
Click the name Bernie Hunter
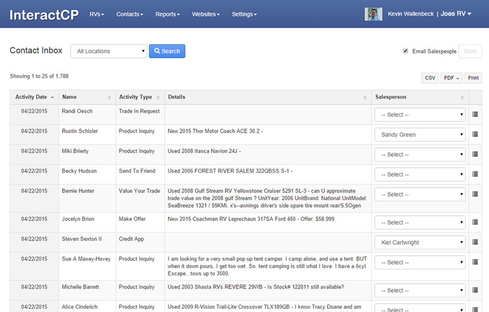pos(78,191)
